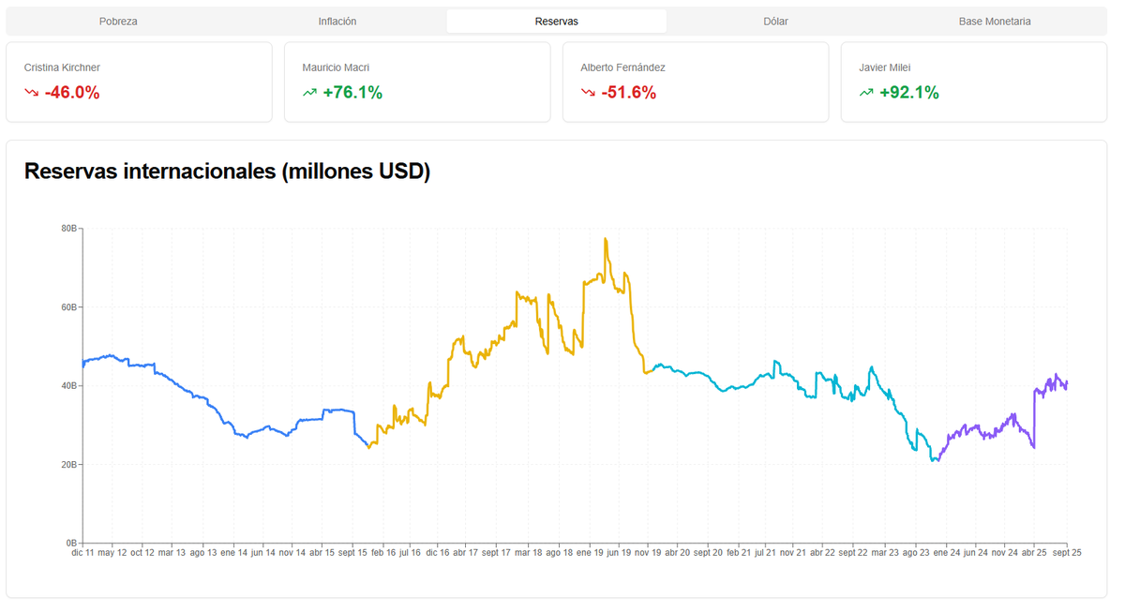Click the abr 15 x-axis label

(x=322, y=553)
